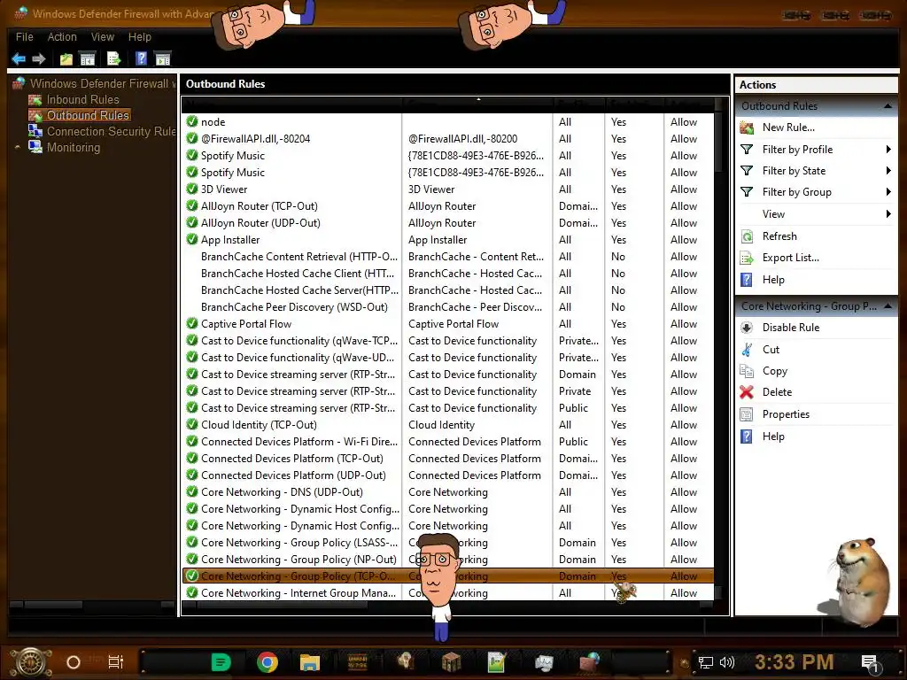This screenshot has height=680, width=907.
Task: Open Properties of the selected rule
Action: 786,414
